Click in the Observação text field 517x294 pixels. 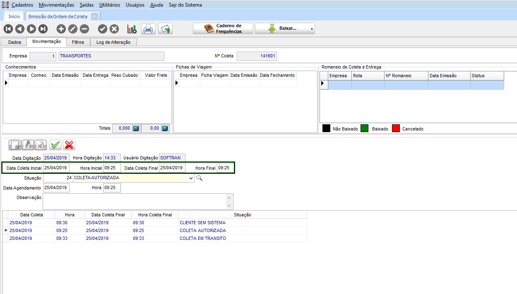134,201
